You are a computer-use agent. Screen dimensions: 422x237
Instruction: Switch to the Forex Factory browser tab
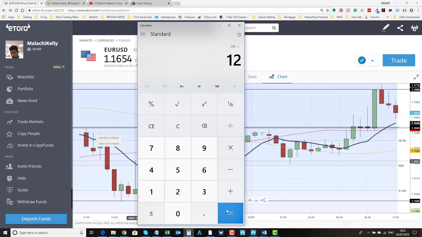(150, 3)
